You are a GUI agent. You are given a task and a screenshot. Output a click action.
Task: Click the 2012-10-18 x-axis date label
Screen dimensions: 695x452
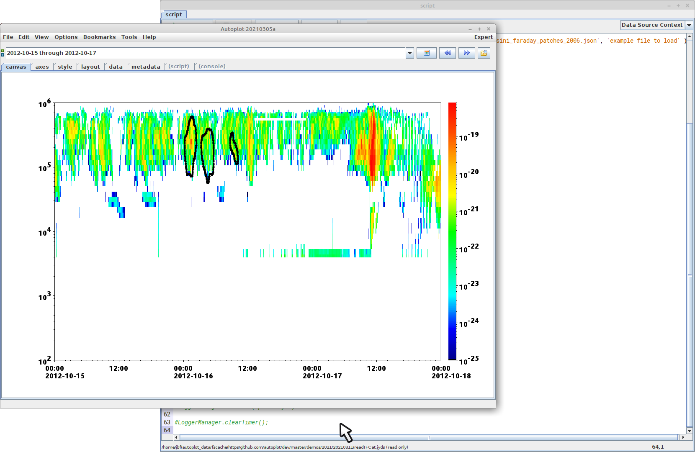[451, 376]
